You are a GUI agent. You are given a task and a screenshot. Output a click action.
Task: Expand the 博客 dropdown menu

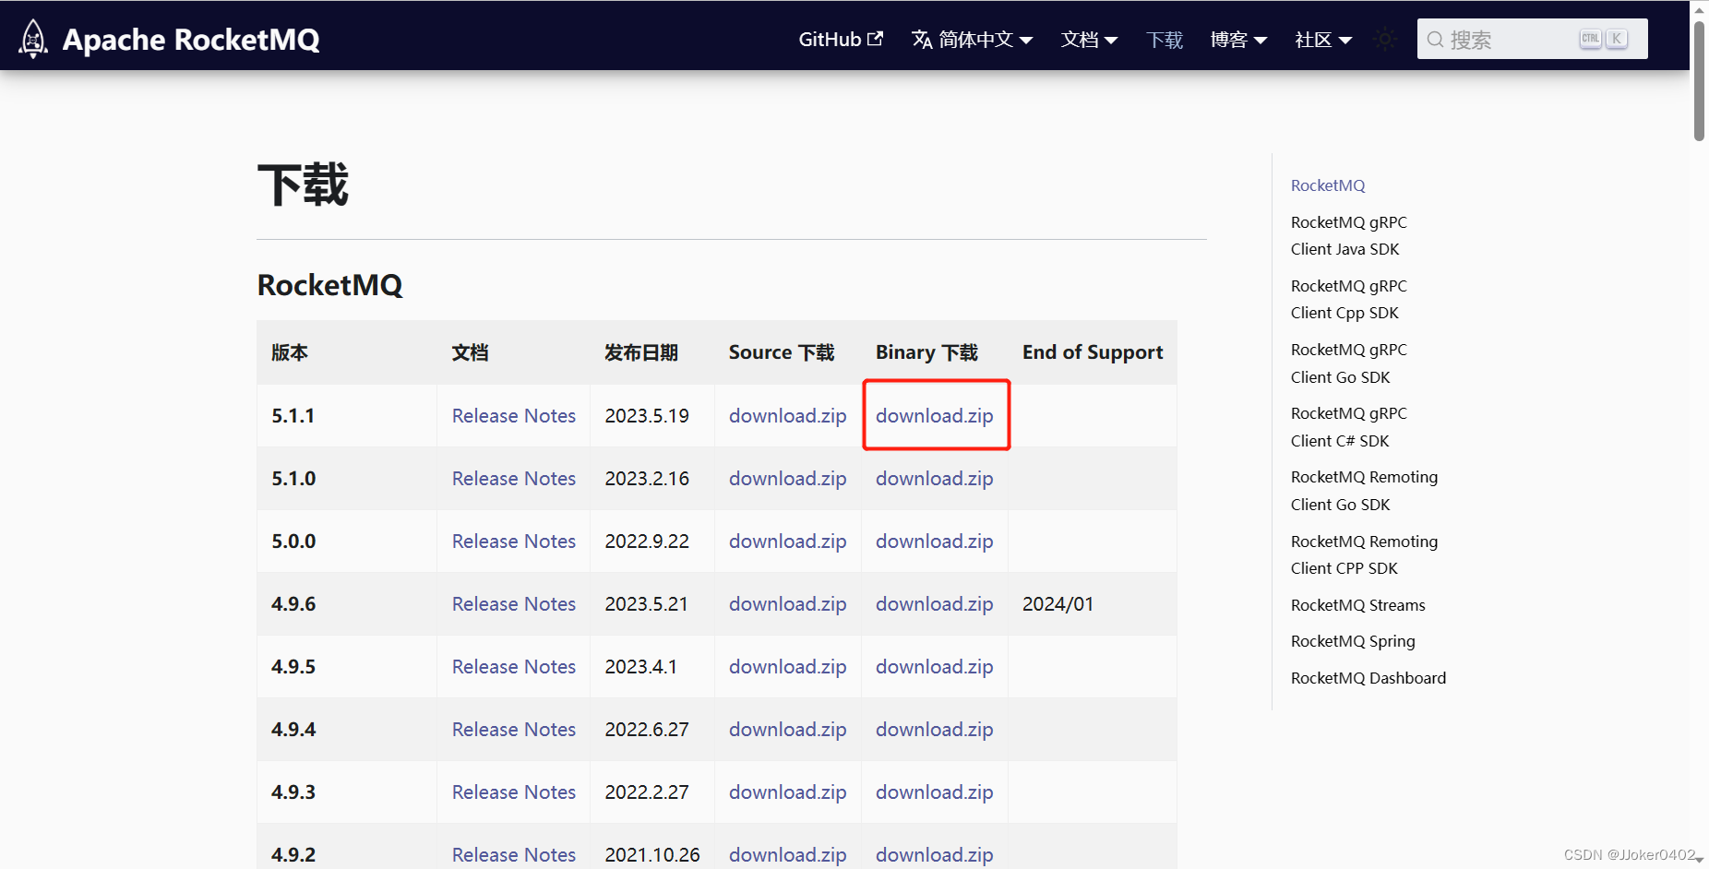pos(1238,40)
